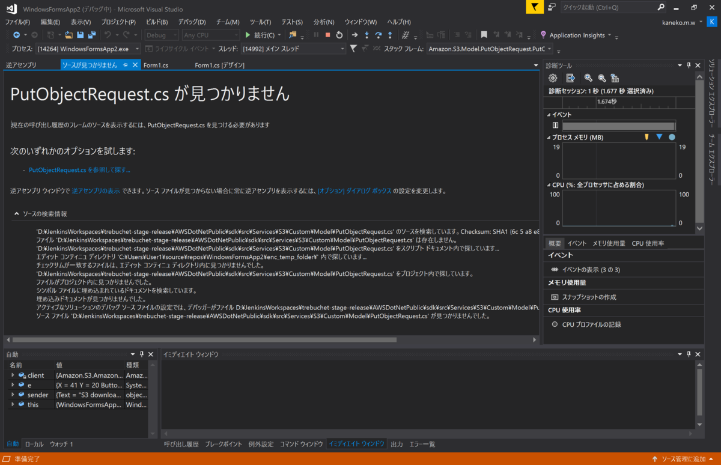Open the スレッド メイン スレッド dropdown
The image size is (721, 465).
[x=293, y=49]
